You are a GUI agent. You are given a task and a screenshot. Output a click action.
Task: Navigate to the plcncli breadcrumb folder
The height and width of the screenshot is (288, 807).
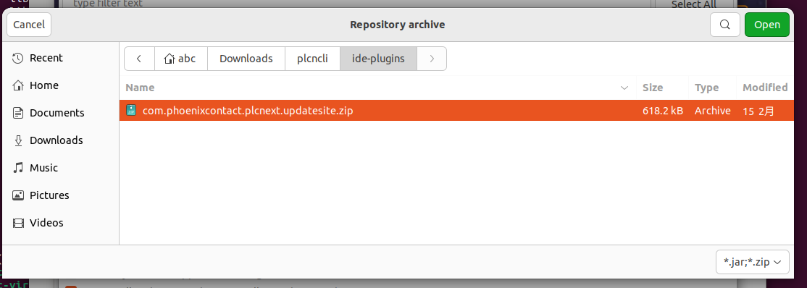click(312, 59)
